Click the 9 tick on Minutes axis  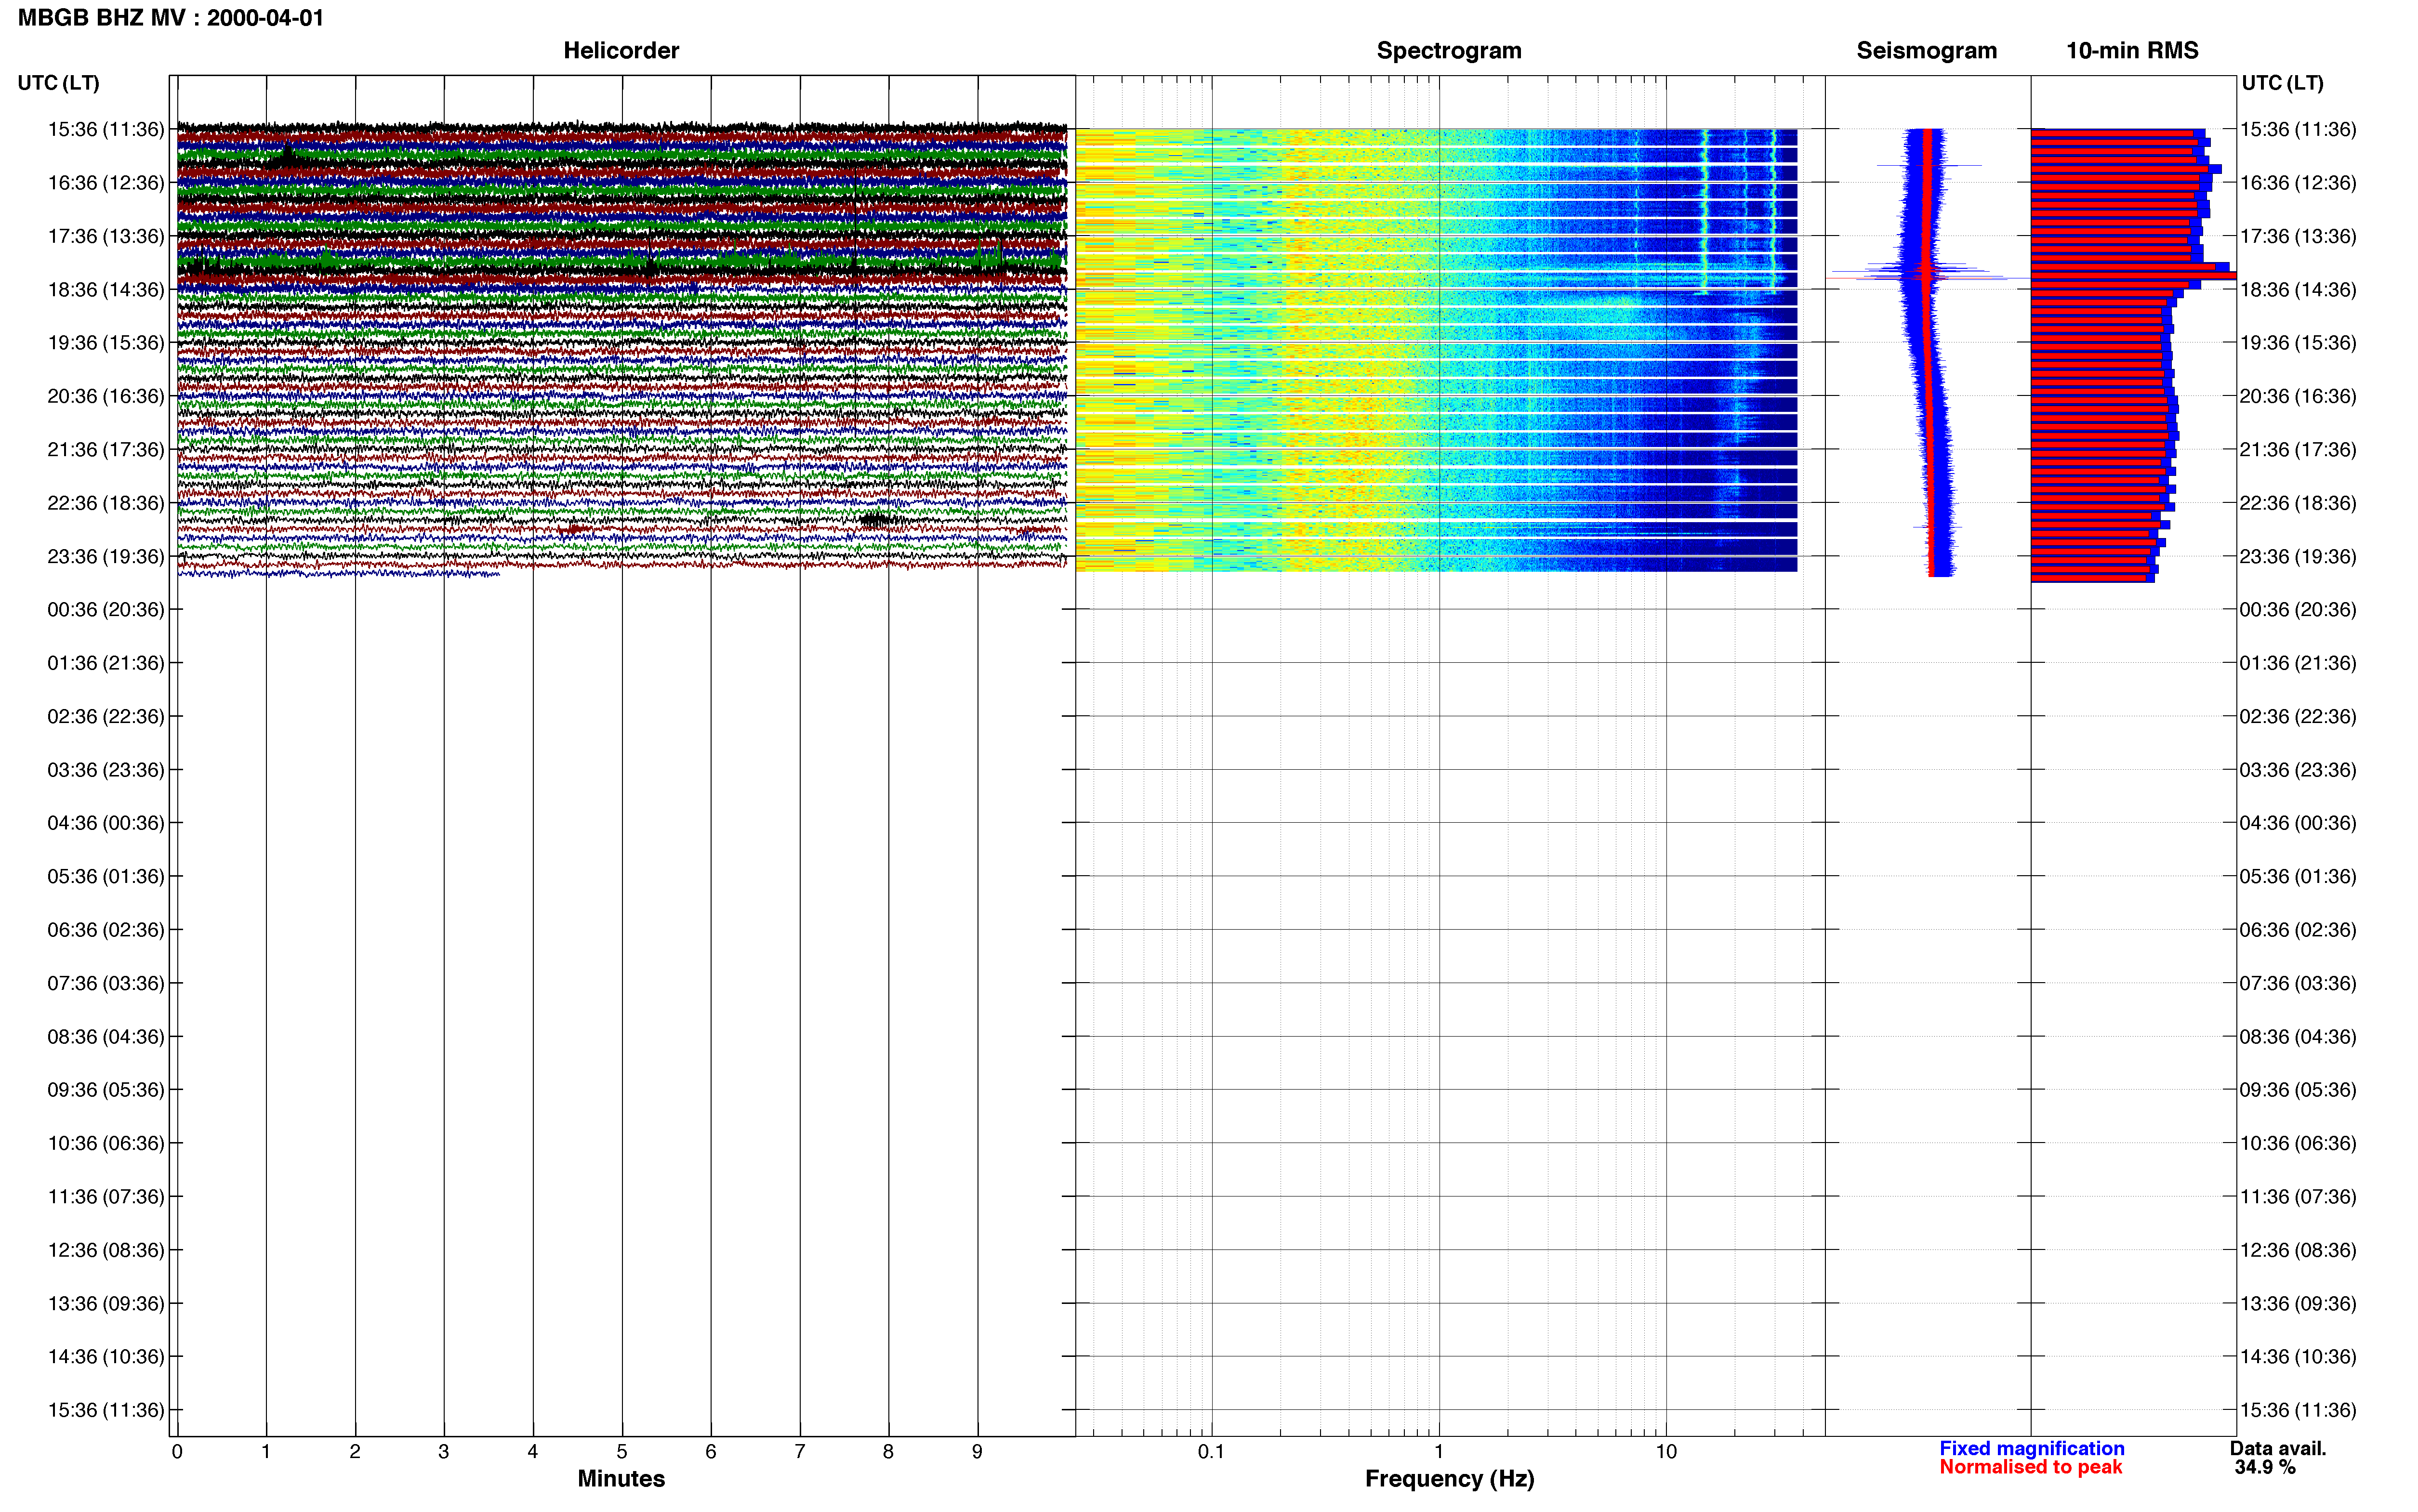click(977, 1451)
